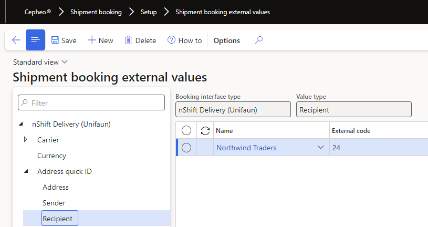
Task: Click the Setup breadcrumb link
Action: click(x=149, y=12)
